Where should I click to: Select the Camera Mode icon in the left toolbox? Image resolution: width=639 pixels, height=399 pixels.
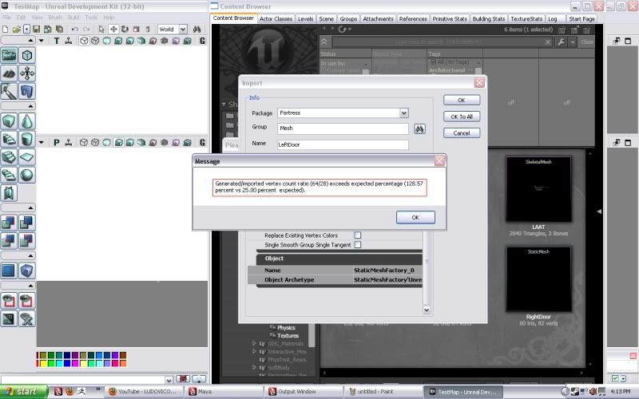(x=9, y=55)
